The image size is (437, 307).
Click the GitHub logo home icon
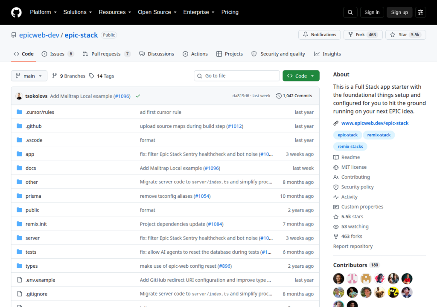point(16,12)
